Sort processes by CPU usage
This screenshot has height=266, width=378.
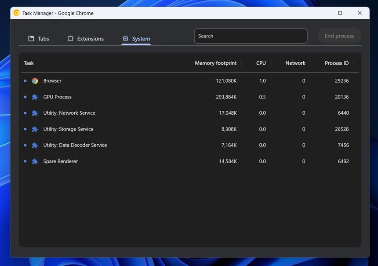click(x=260, y=63)
